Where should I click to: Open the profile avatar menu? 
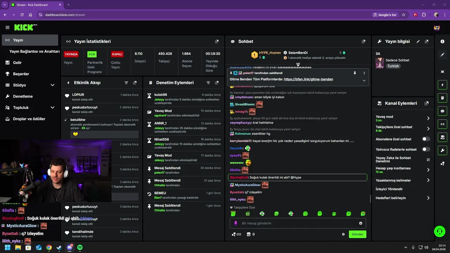(437, 27)
